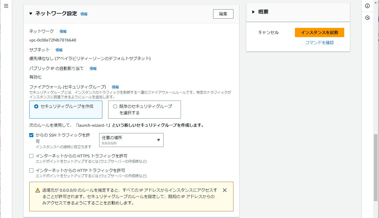
Task: Click the インスタンスを起動 button
Action: pos(319,32)
